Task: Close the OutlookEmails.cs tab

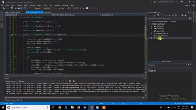Action: tap(42, 12)
